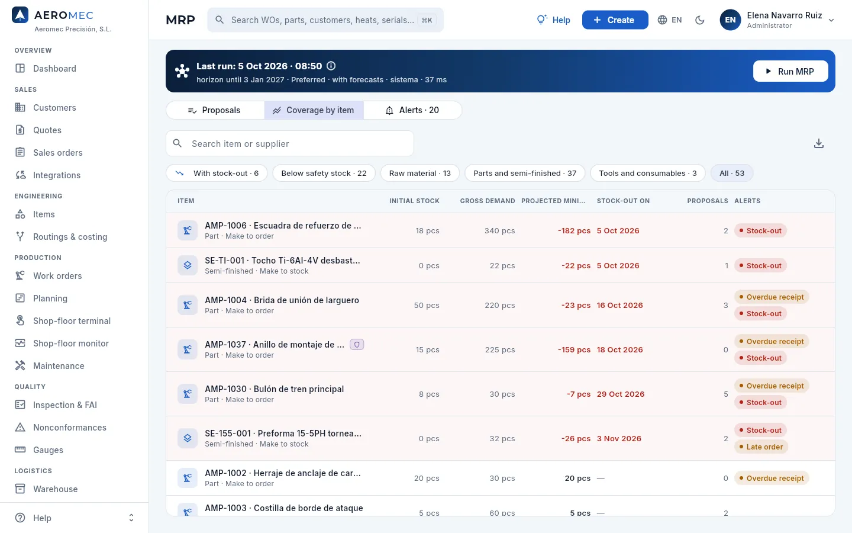Toggle dark mode moon icon

coord(700,20)
